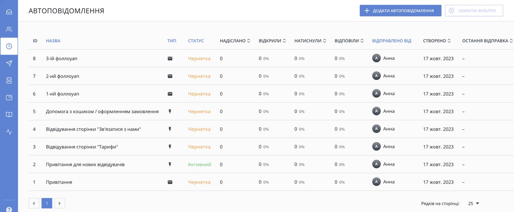Open Привітання для нових відвідувачів
Image resolution: width=514 pixels, height=212 pixels.
click(x=85, y=165)
